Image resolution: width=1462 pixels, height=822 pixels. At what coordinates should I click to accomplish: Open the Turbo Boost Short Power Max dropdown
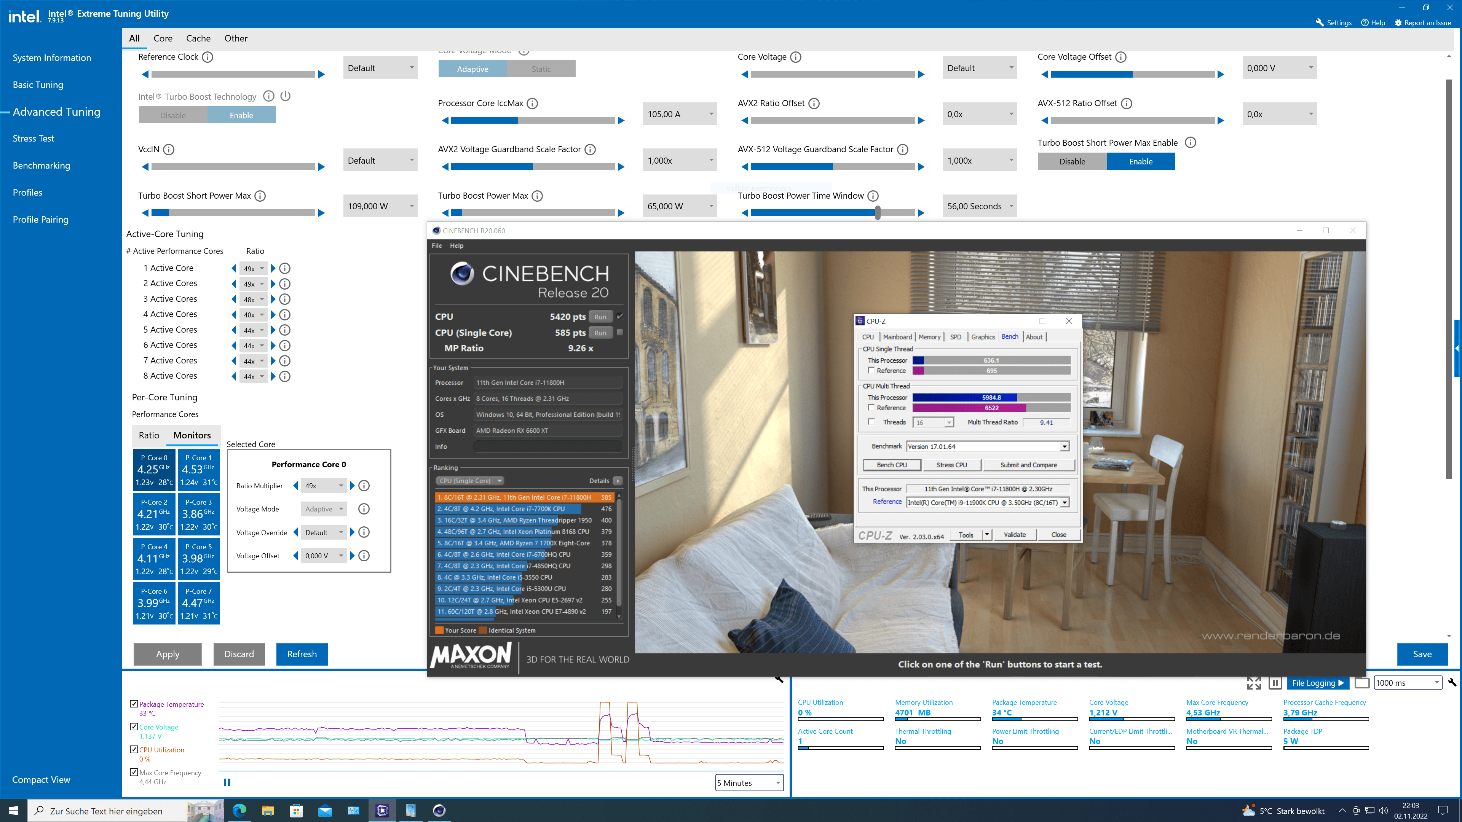[x=380, y=206]
